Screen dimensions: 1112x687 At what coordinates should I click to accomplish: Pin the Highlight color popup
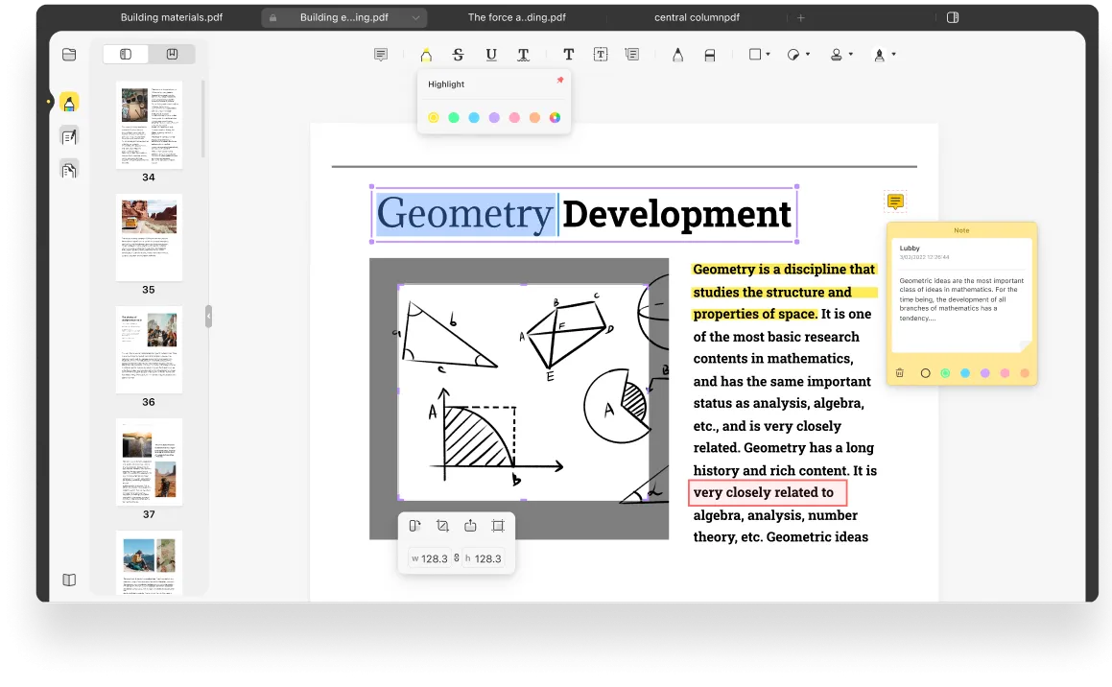pyautogui.click(x=560, y=81)
